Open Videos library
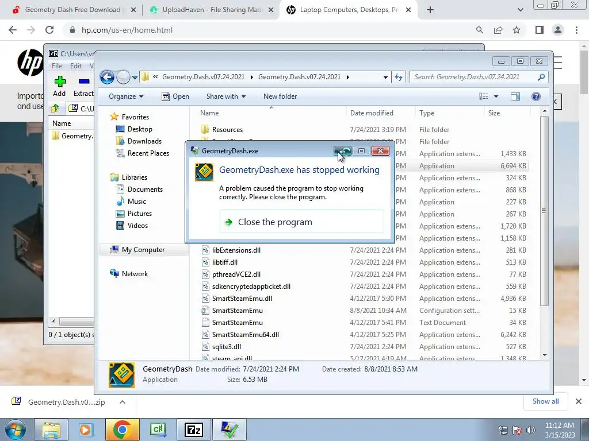The width and height of the screenshot is (589, 441). (137, 225)
